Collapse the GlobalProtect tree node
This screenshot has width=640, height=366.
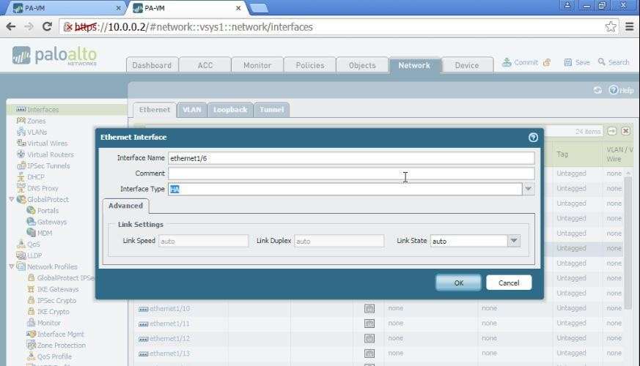12,199
